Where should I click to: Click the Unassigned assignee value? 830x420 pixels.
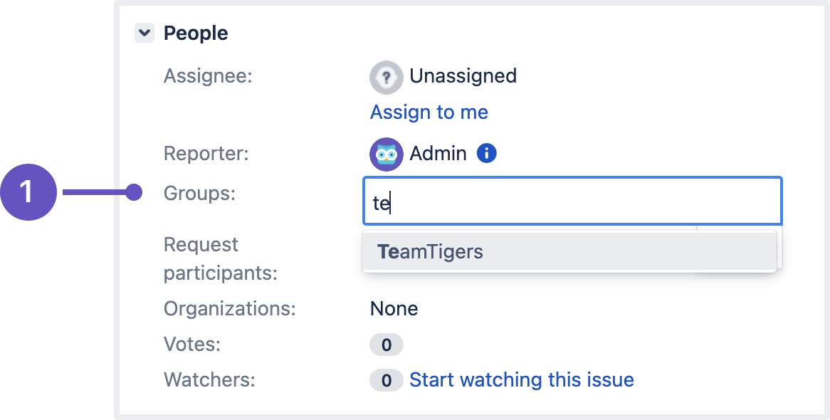point(463,76)
